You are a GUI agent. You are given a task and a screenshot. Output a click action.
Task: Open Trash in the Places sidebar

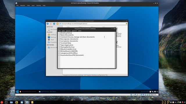(x=51, y=40)
